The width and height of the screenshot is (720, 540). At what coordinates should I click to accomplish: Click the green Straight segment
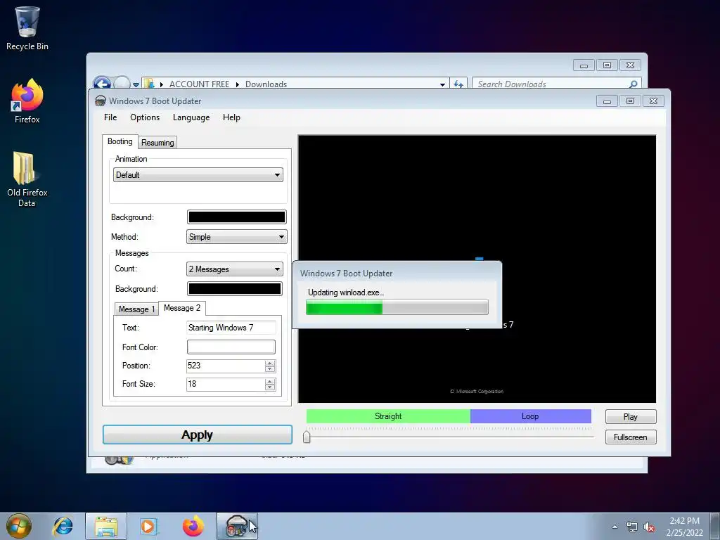[388, 416]
